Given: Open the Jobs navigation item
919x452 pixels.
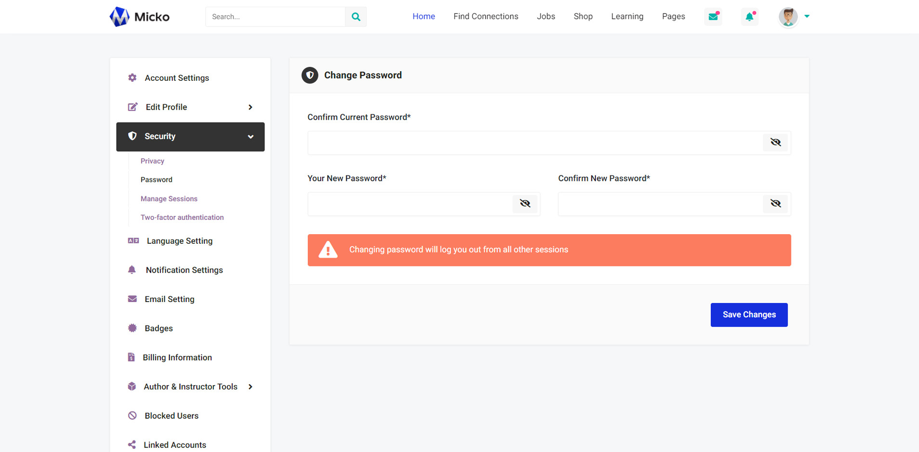Looking at the screenshot, I should tap(546, 16).
